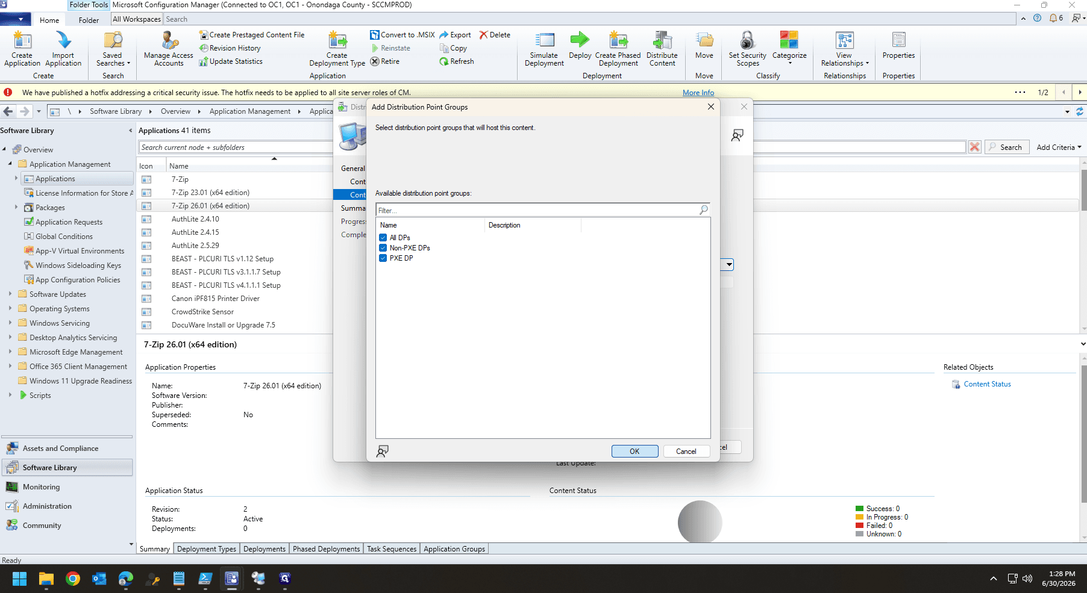Open Chrome from the taskbar
Screen dimensions: 1087x593
point(73,579)
